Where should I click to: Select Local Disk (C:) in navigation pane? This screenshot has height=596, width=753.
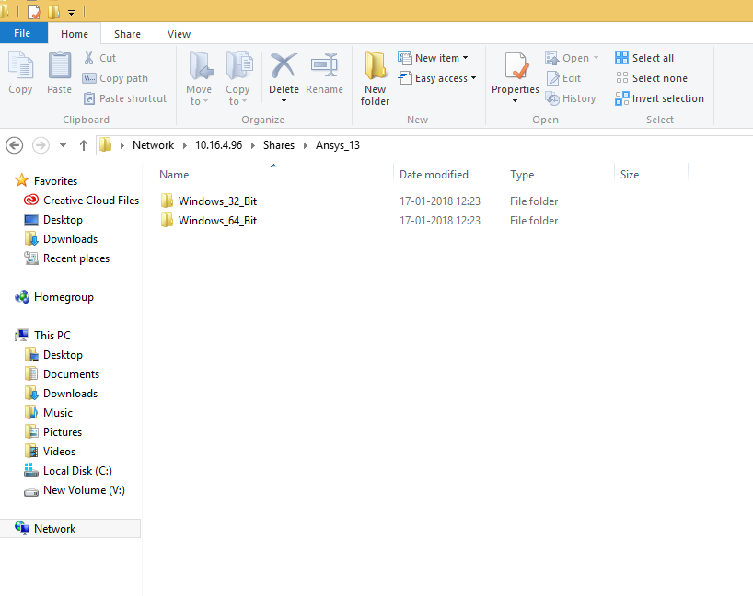coord(77,471)
